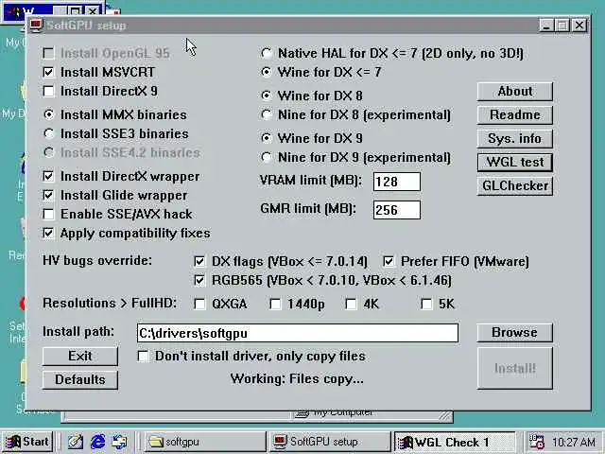Click the Install path text field
The width and height of the screenshot is (605, 454).
tap(298, 333)
